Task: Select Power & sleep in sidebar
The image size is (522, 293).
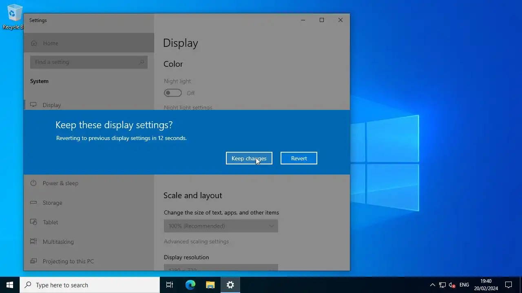Action: tap(89, 183)
